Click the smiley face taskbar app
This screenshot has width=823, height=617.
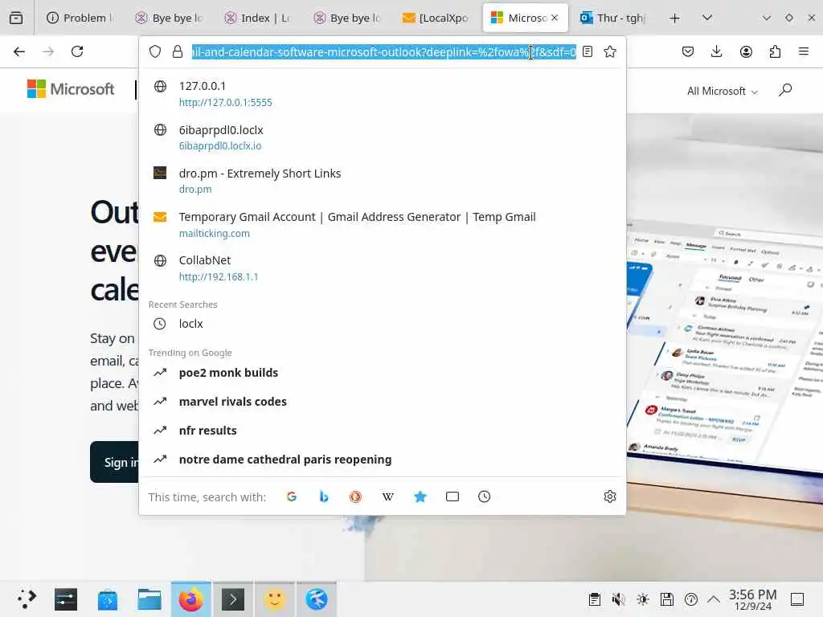(275, 599)
